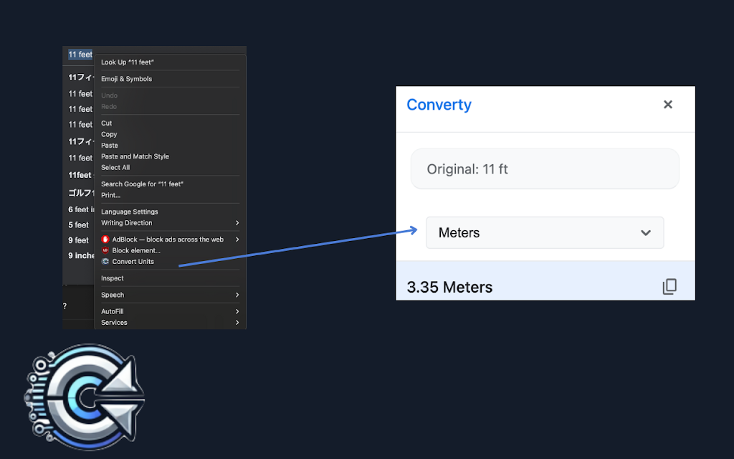
Task: Expand the Speech submenu
Action: tap(170, 295)
